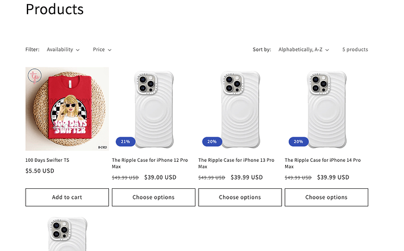404x251 pixels.
Task: Click the 20% badge on iPhone 13 case
Action: pyautogui.click(x=212, y=141)
